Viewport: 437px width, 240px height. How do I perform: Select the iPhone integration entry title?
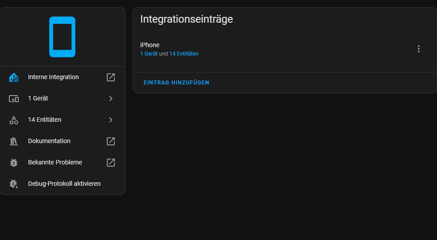pos(150,45)
